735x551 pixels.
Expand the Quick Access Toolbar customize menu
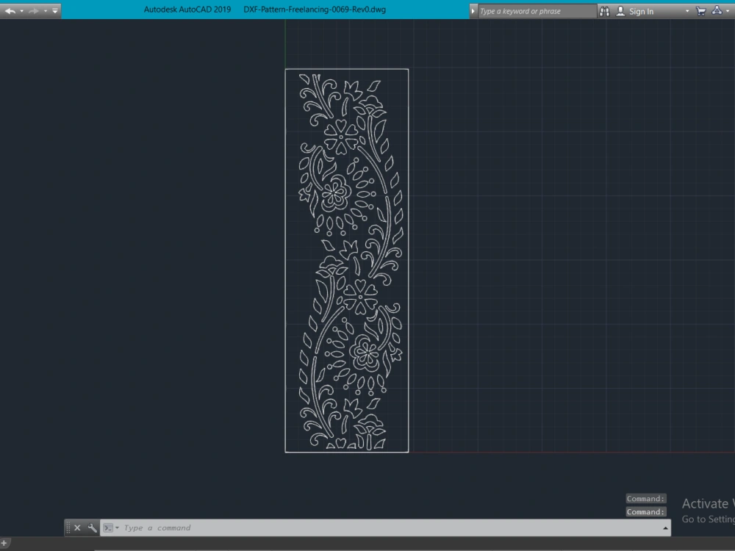click(54, 10)
